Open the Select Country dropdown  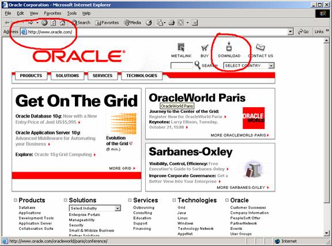[x=249, y=66]
